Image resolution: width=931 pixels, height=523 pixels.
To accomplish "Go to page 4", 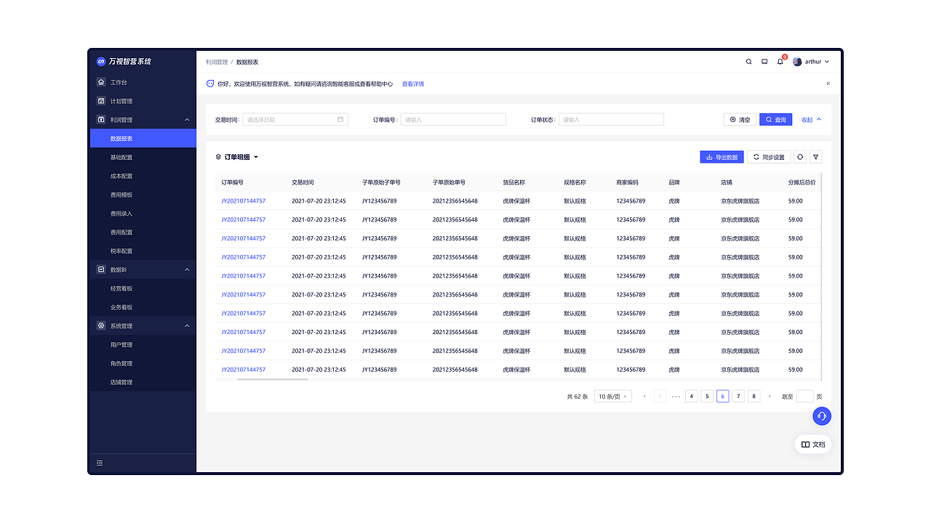I will 692,396.
